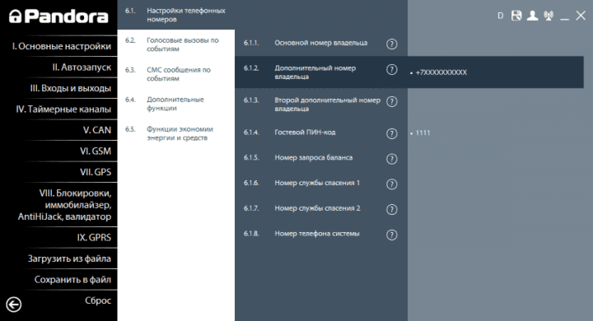Viewport: 593px width, 321px height.
Task: Click the back arrow icon
Action: click(x=14, y=305)
